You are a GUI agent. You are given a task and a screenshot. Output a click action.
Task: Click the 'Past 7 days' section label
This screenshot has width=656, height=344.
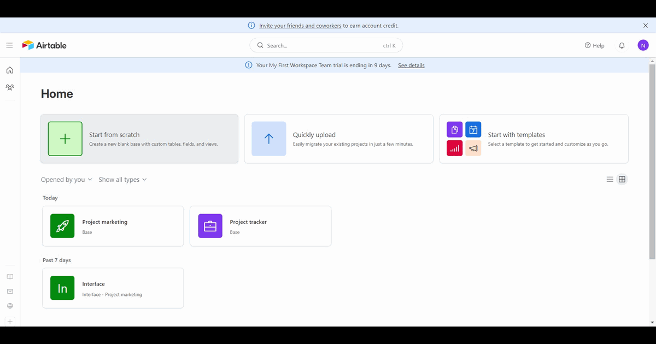[57, 260]
